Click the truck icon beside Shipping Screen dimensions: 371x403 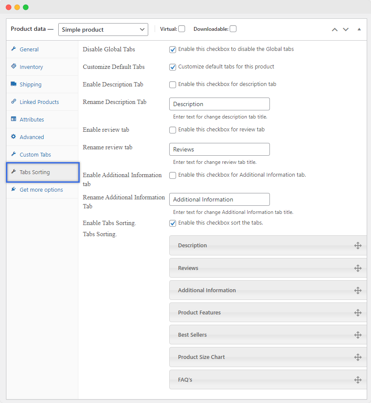tap(14, 84)
